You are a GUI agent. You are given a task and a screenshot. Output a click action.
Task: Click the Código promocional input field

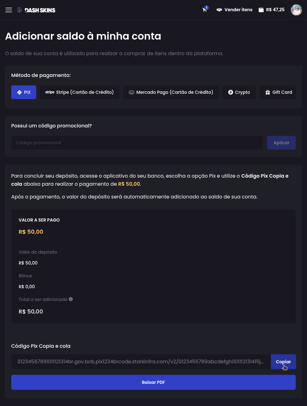pyautogui.click(x=137, y=142)
